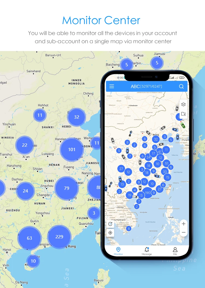
Task: Open the Message tab with bell icon
Action: click(147, 251)
